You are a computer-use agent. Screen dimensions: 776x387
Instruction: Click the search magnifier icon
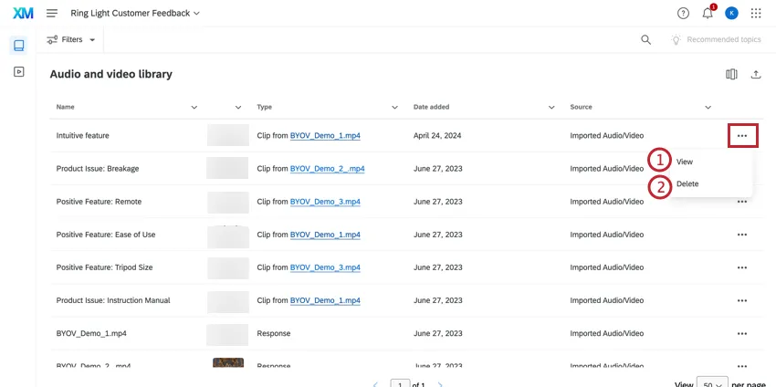coord(645,40)
